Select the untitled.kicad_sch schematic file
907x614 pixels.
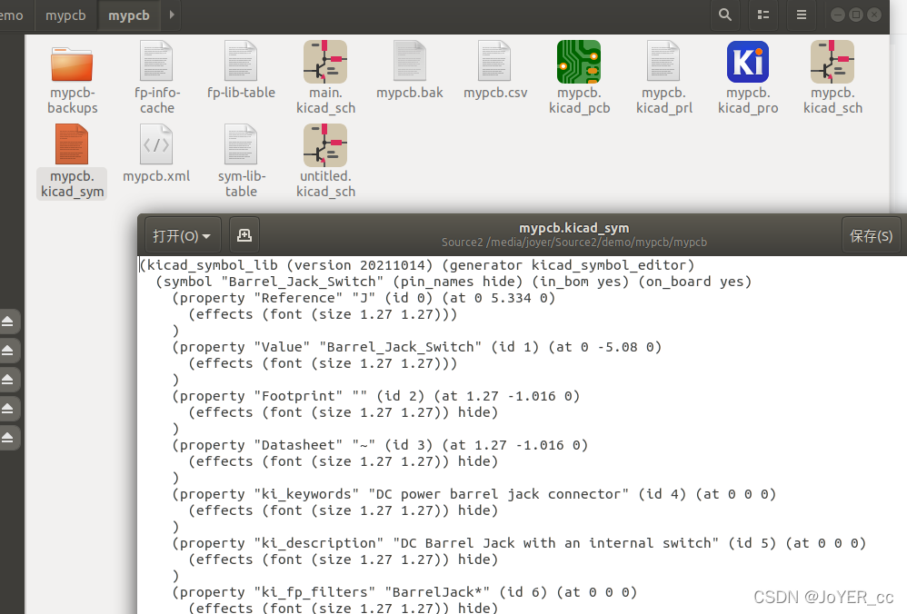coord(325,144)
